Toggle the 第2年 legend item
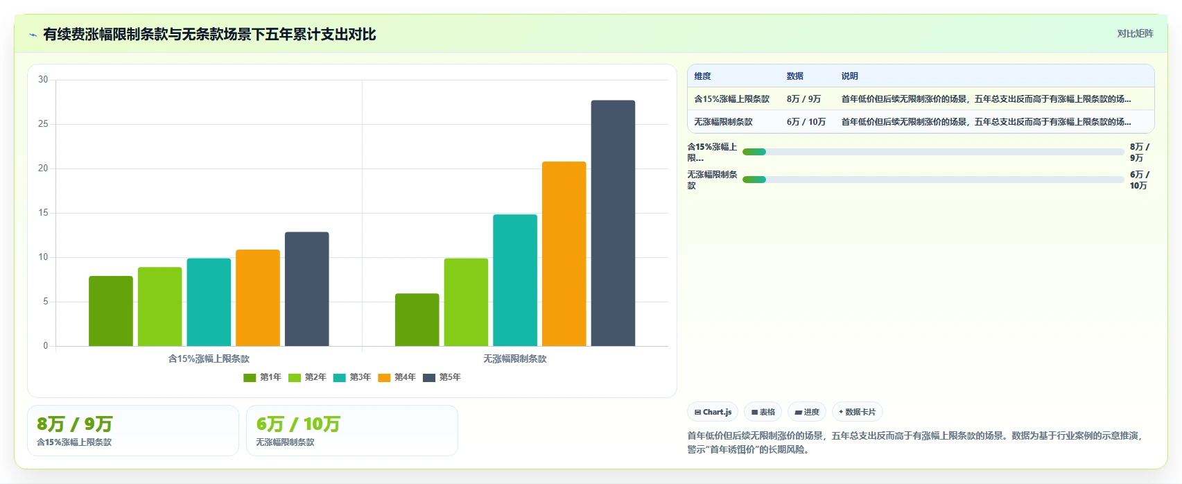Viewport: 1182px width, 484px height. click(x=307, y=377)
